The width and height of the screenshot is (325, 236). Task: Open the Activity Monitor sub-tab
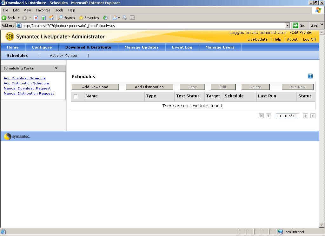tap(64, 56)
